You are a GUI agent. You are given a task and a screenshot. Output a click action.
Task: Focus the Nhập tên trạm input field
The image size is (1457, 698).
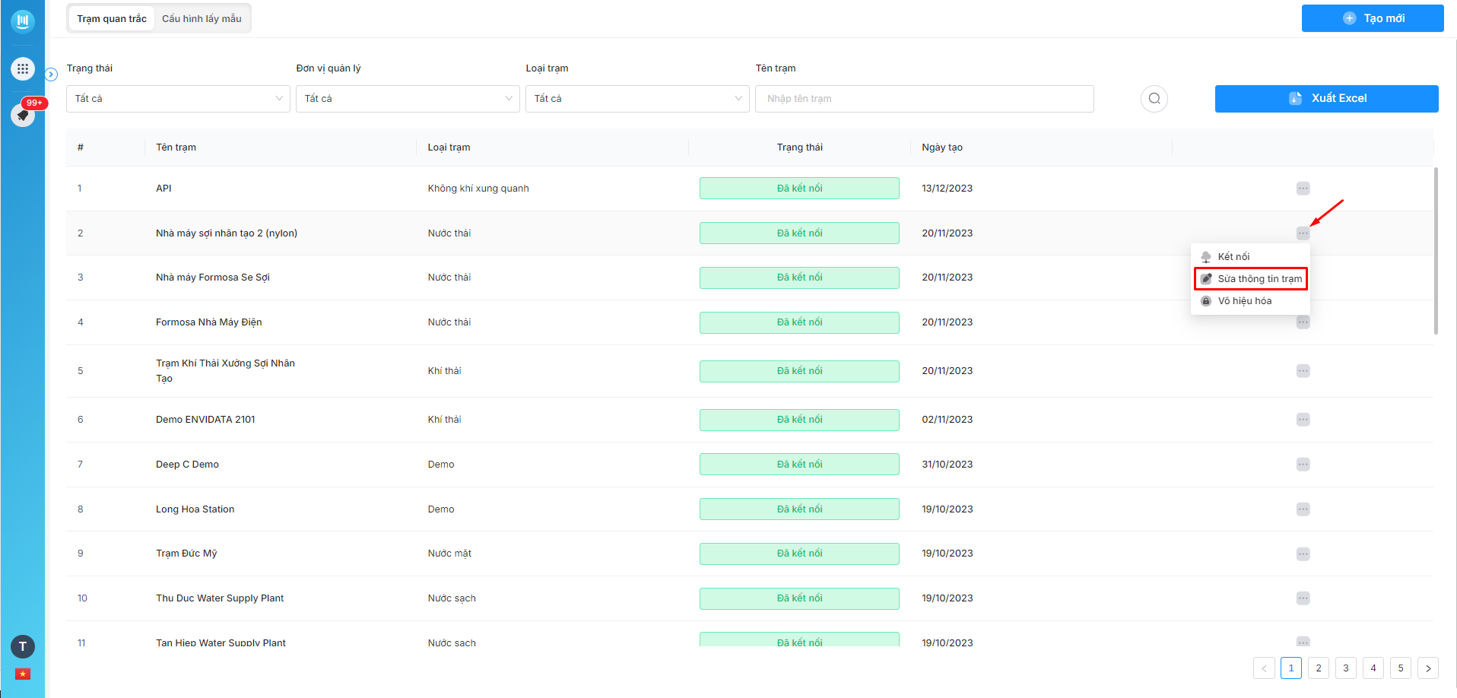924,99
